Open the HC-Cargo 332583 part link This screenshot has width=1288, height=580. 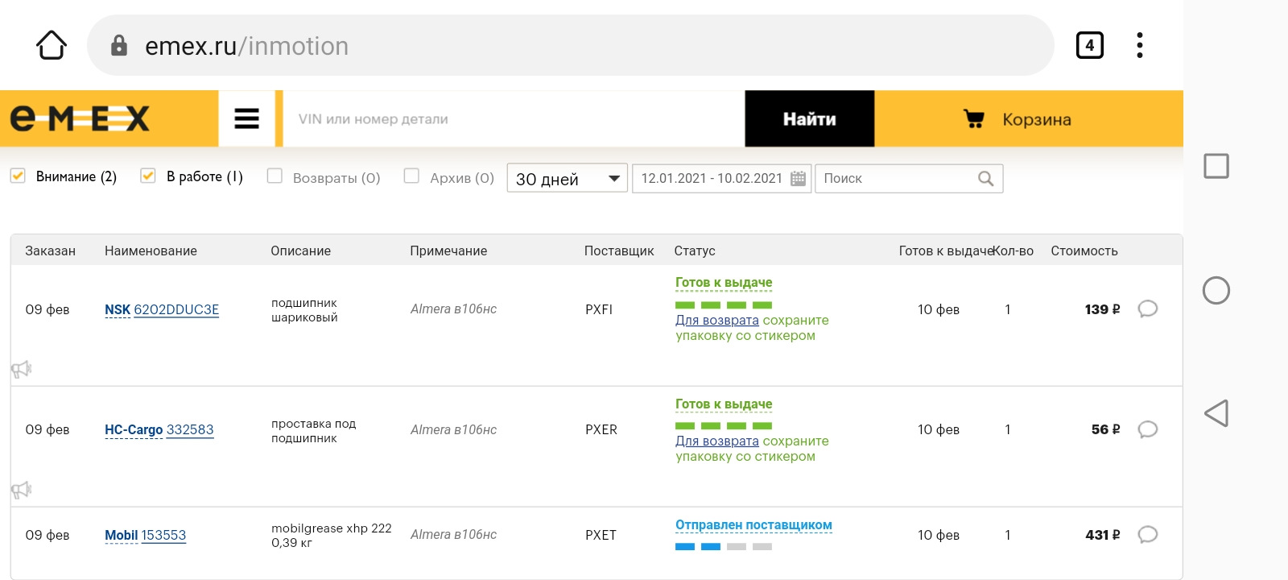point(189,429)
